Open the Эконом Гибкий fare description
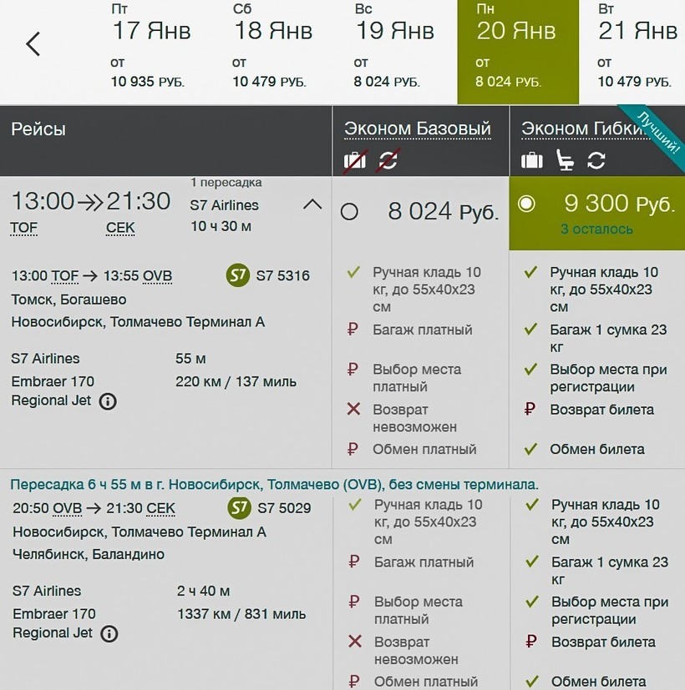 576,129
